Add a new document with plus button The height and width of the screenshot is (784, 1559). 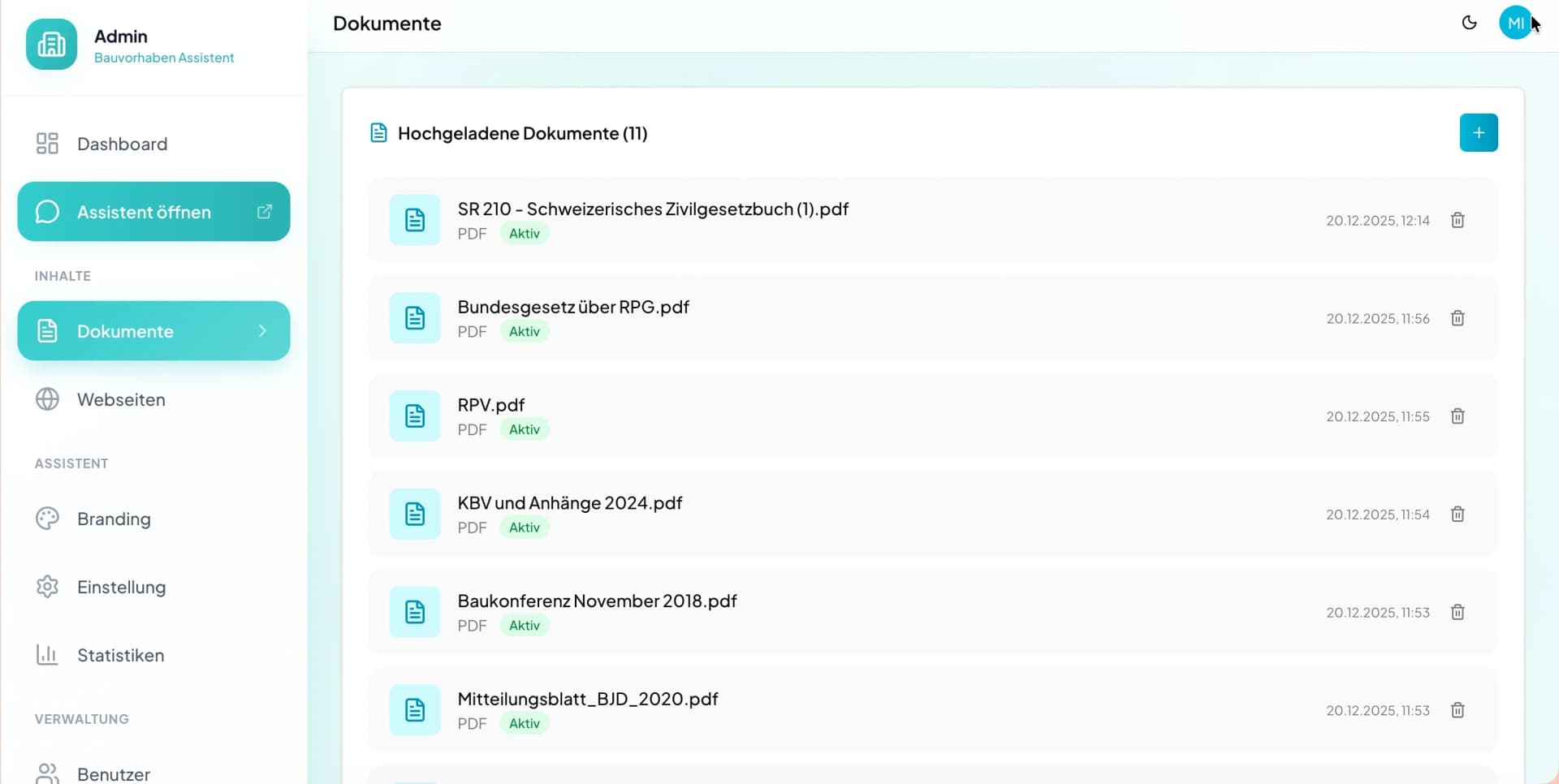point(1479,132)
